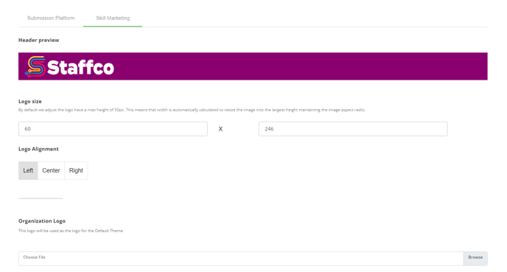
Task: Click the purple header preview banner
Action: 253,66
